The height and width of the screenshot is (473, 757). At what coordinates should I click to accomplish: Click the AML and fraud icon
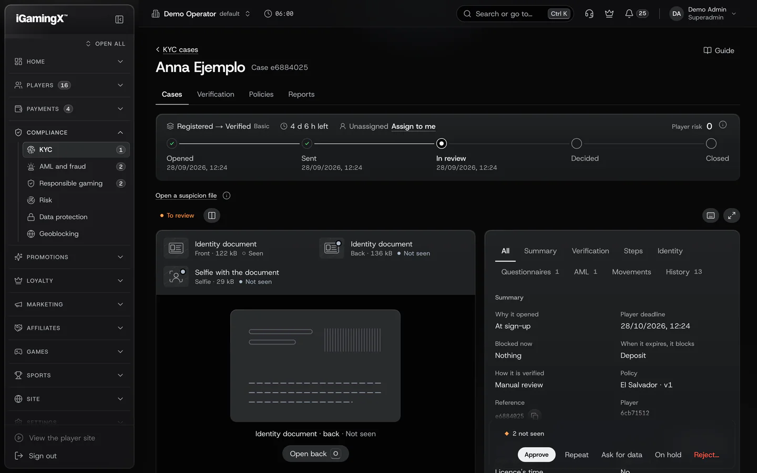pyautogui.click(x=31, y=167)
